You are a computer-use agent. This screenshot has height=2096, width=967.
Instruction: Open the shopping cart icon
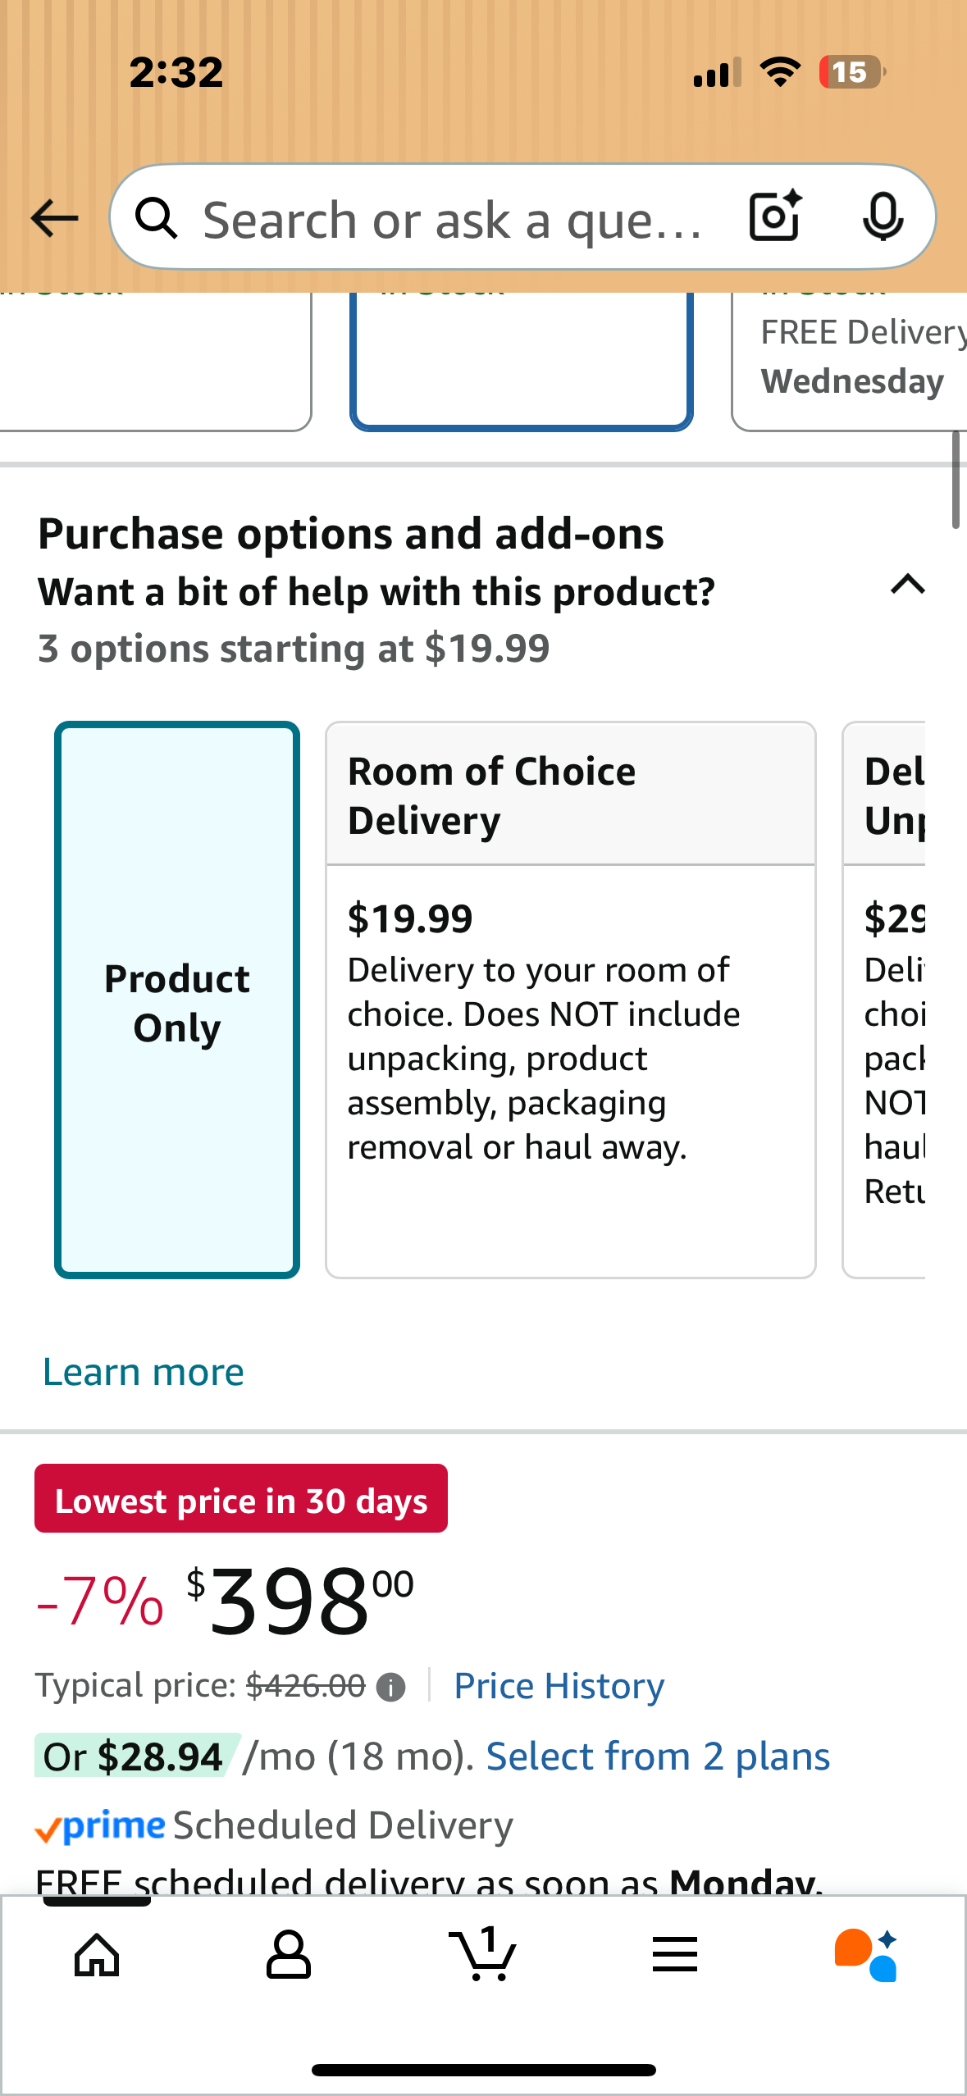pyautogui.click(x=483, y=1955)
